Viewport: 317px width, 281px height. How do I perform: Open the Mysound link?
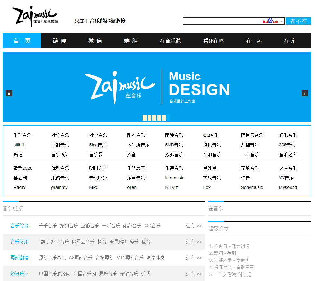pyautogui.click(x=288, y=187)
